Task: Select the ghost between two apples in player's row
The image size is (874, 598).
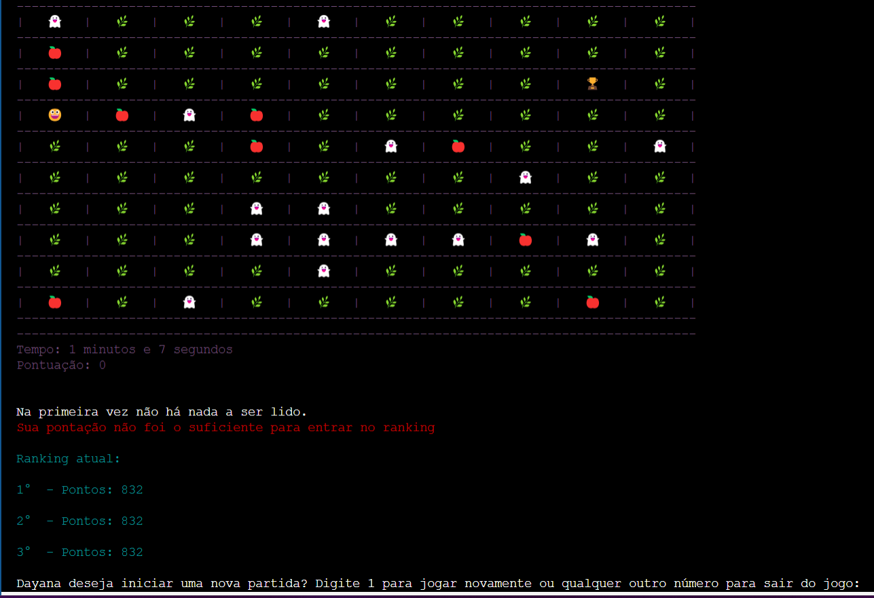Action: pos(189,115)
